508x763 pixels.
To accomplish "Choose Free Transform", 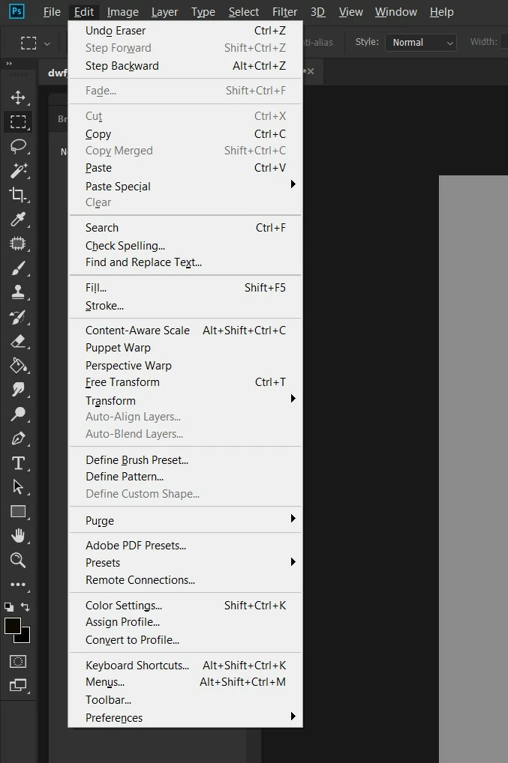I will 185,382.
